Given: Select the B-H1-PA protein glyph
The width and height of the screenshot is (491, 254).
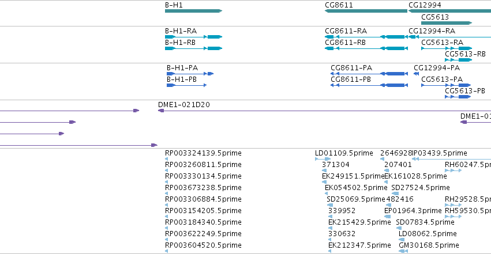Looking at the screenshot, I should tap(190, 74).
